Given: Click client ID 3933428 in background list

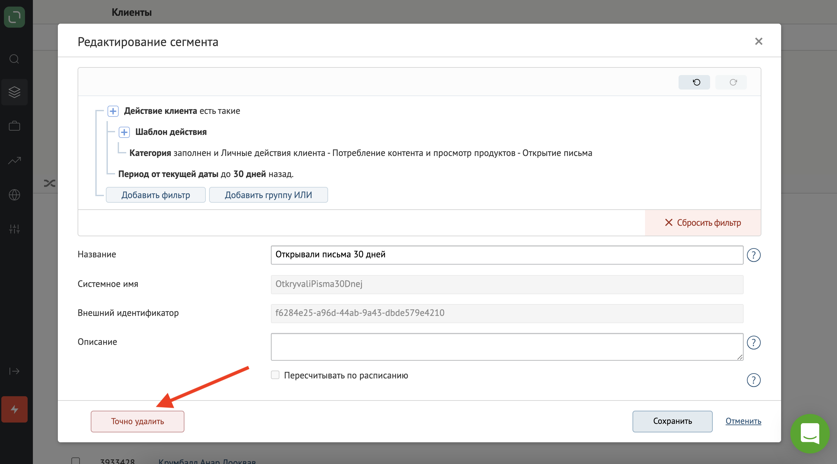Looking at the screenshot, I should pyautogui.click(x=117, y=461).
